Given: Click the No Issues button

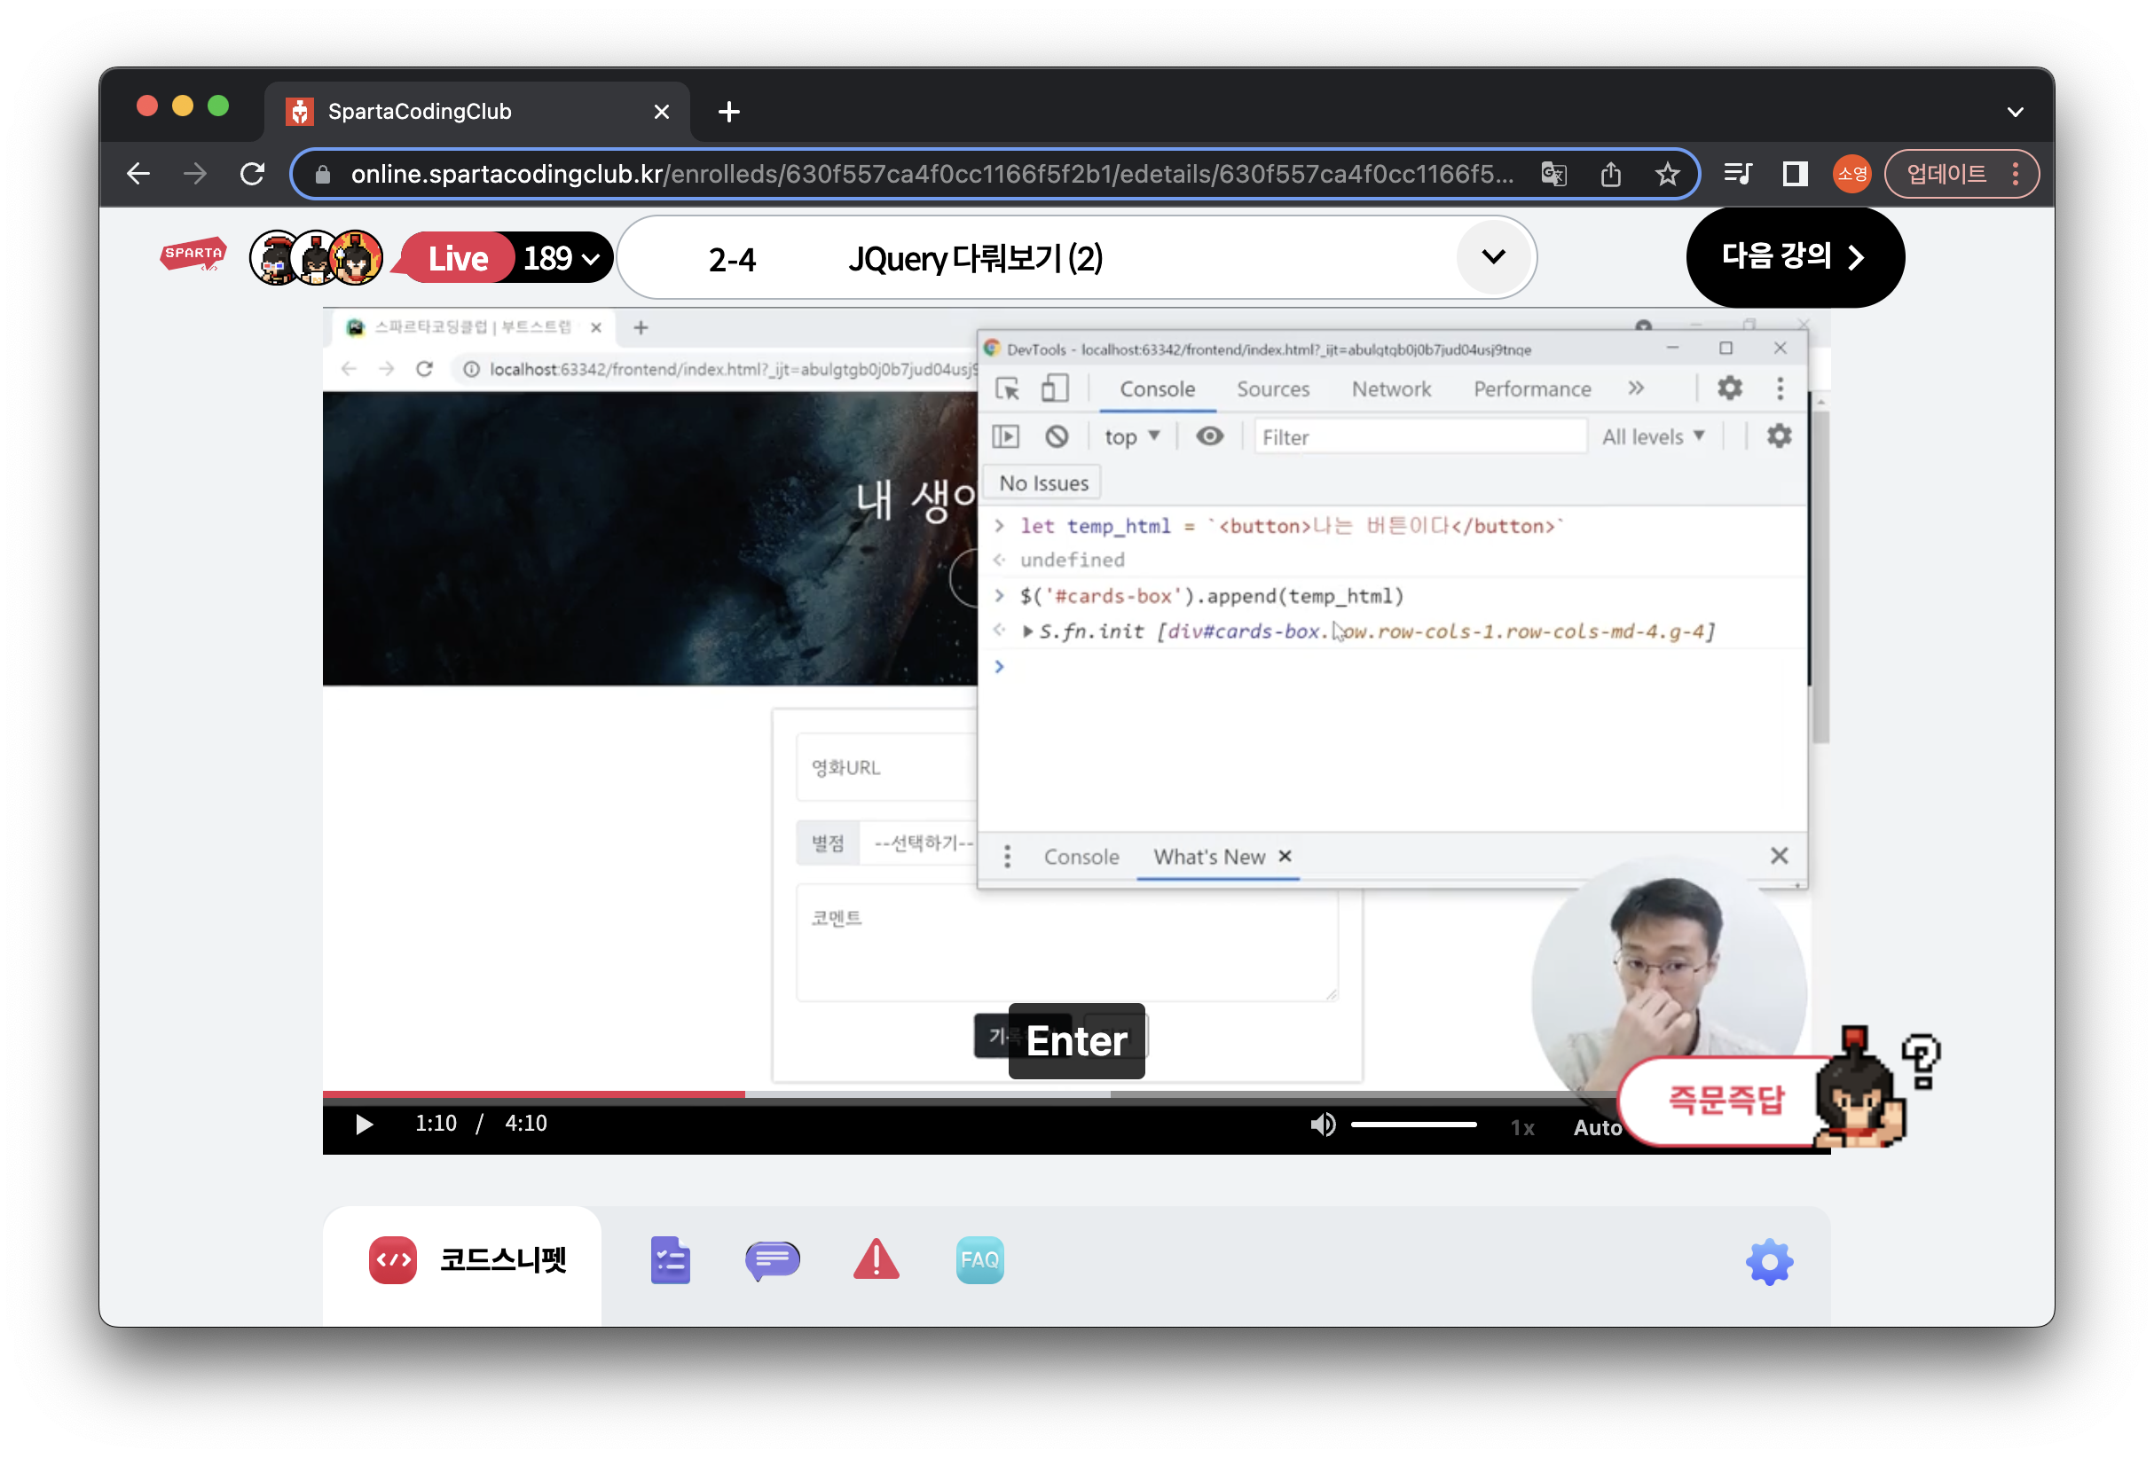Looking at the screenshot, I should point(1043,483).
